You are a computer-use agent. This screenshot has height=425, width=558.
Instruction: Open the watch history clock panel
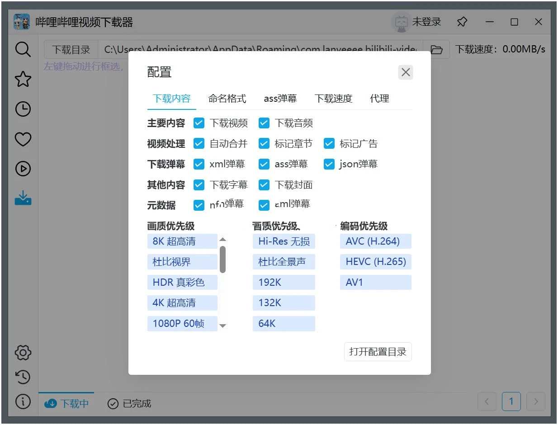[x=23, y=109]
